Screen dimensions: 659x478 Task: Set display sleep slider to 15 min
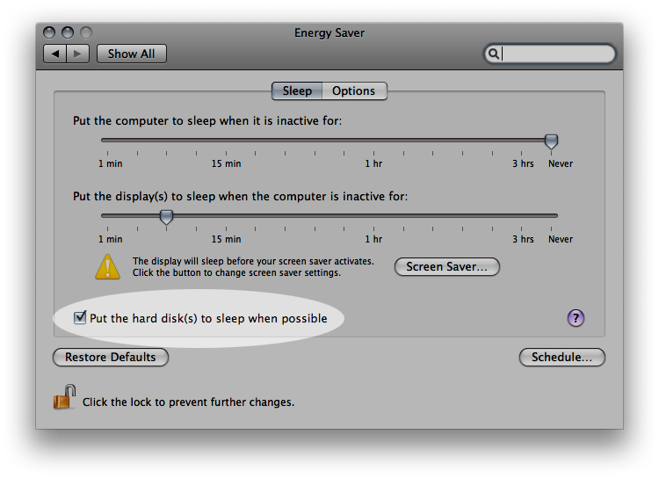tap(226, 215)
